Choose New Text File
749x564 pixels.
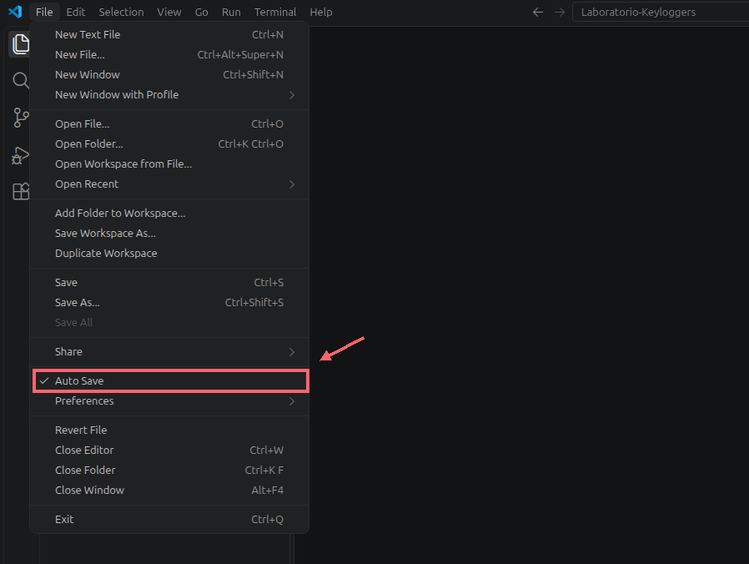170,34
